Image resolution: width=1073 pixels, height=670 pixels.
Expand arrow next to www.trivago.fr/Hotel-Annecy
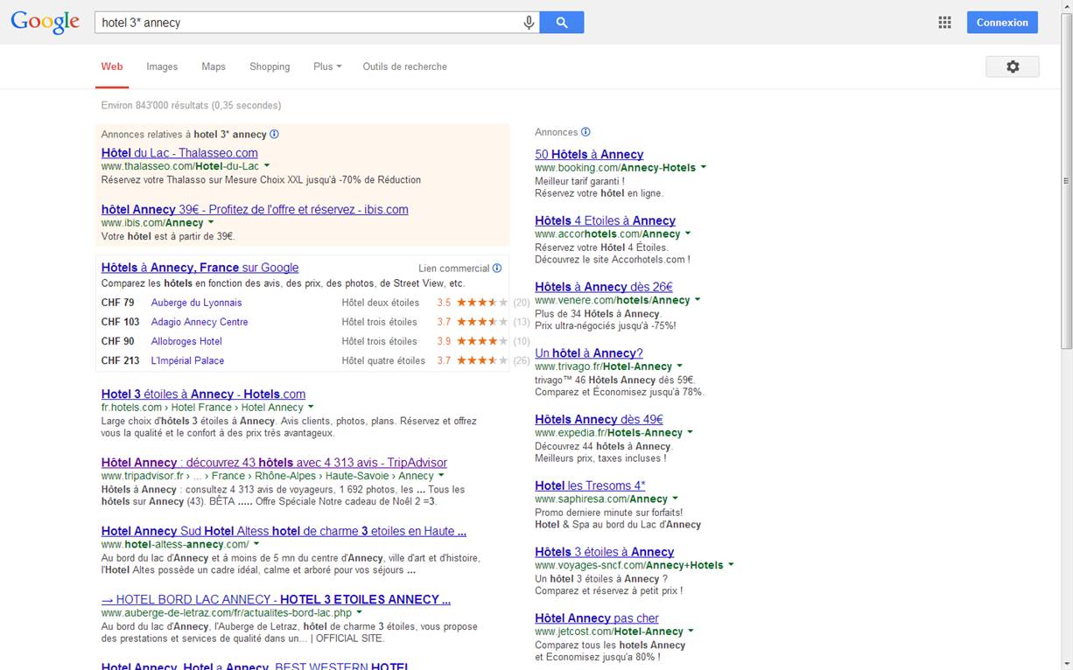680,366
